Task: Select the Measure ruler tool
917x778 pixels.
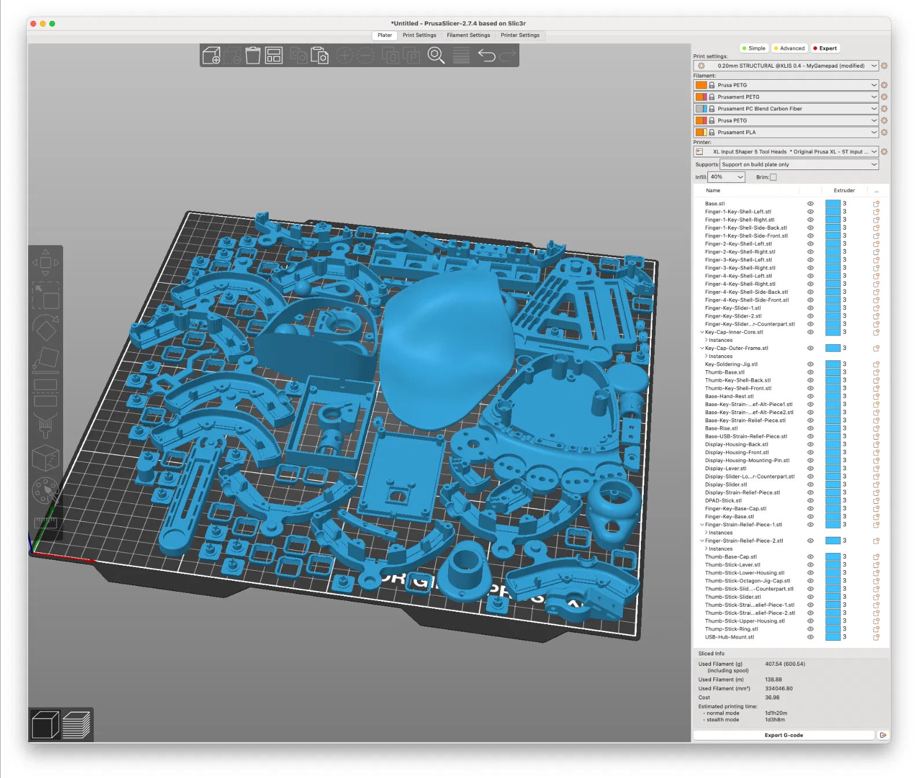Action: tap(45, 522)
